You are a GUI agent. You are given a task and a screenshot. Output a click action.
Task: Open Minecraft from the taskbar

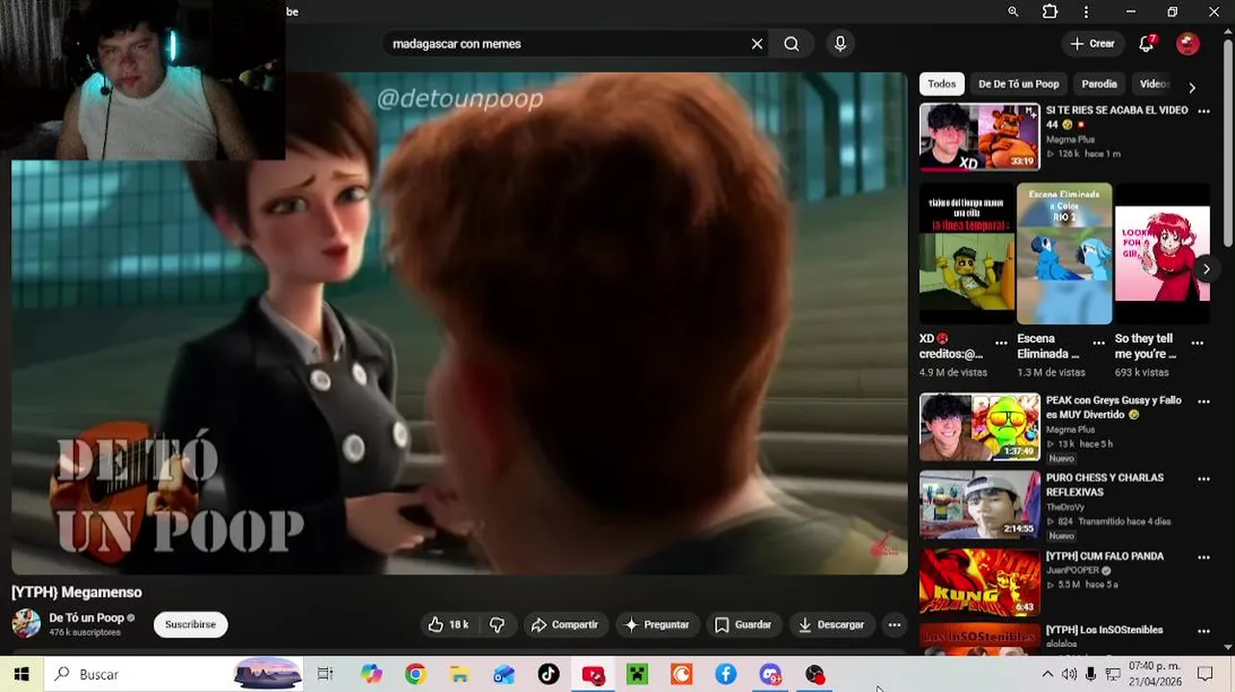[x=637, y=675]
